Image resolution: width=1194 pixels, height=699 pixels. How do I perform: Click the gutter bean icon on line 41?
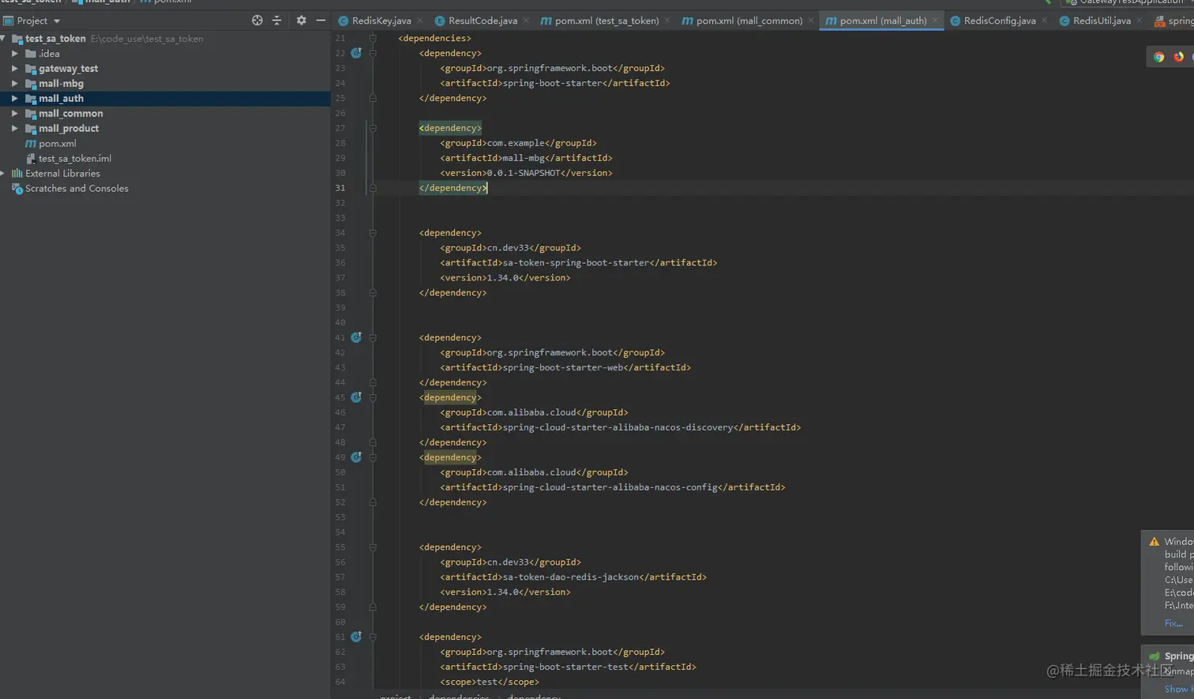coord(356,337)
